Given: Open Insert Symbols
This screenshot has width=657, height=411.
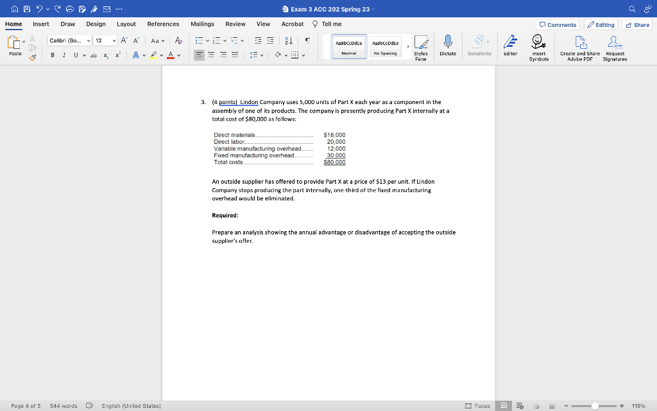Looking at the screenshot, I should point(538,45).
